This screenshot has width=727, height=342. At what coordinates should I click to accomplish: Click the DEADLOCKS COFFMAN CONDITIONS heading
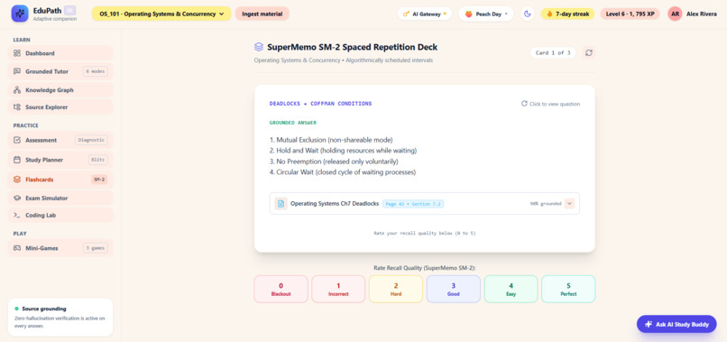pyautogui.click(x=320, y=104)
